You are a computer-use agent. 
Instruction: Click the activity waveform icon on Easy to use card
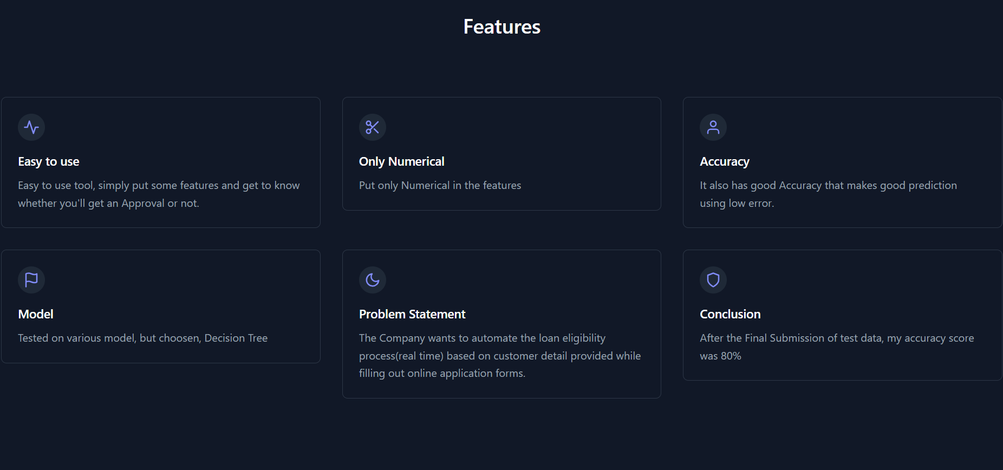[x=31, y=127]
